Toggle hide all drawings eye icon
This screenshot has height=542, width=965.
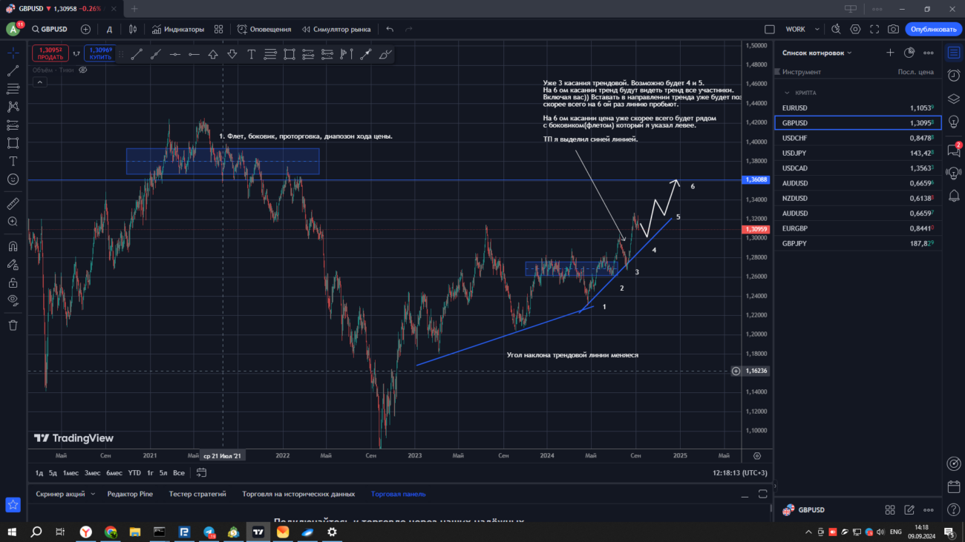coord(13,300)
